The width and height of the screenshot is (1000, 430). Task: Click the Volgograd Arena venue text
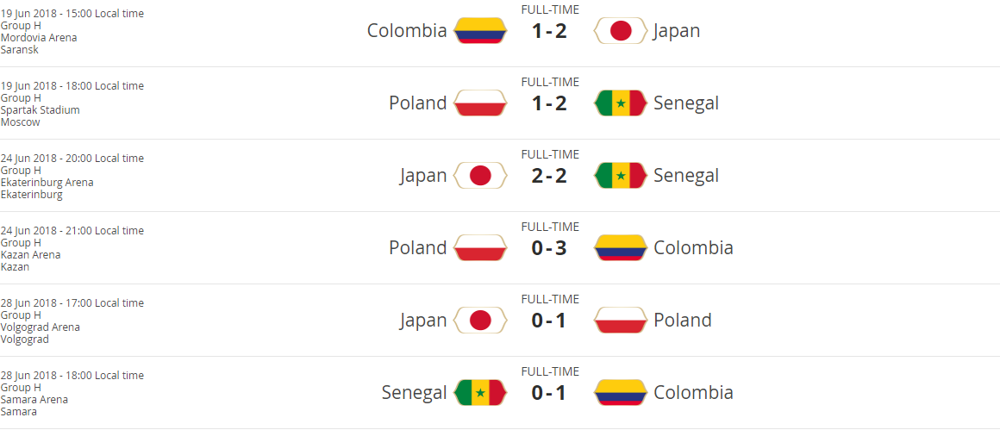(x=41, y=327)
